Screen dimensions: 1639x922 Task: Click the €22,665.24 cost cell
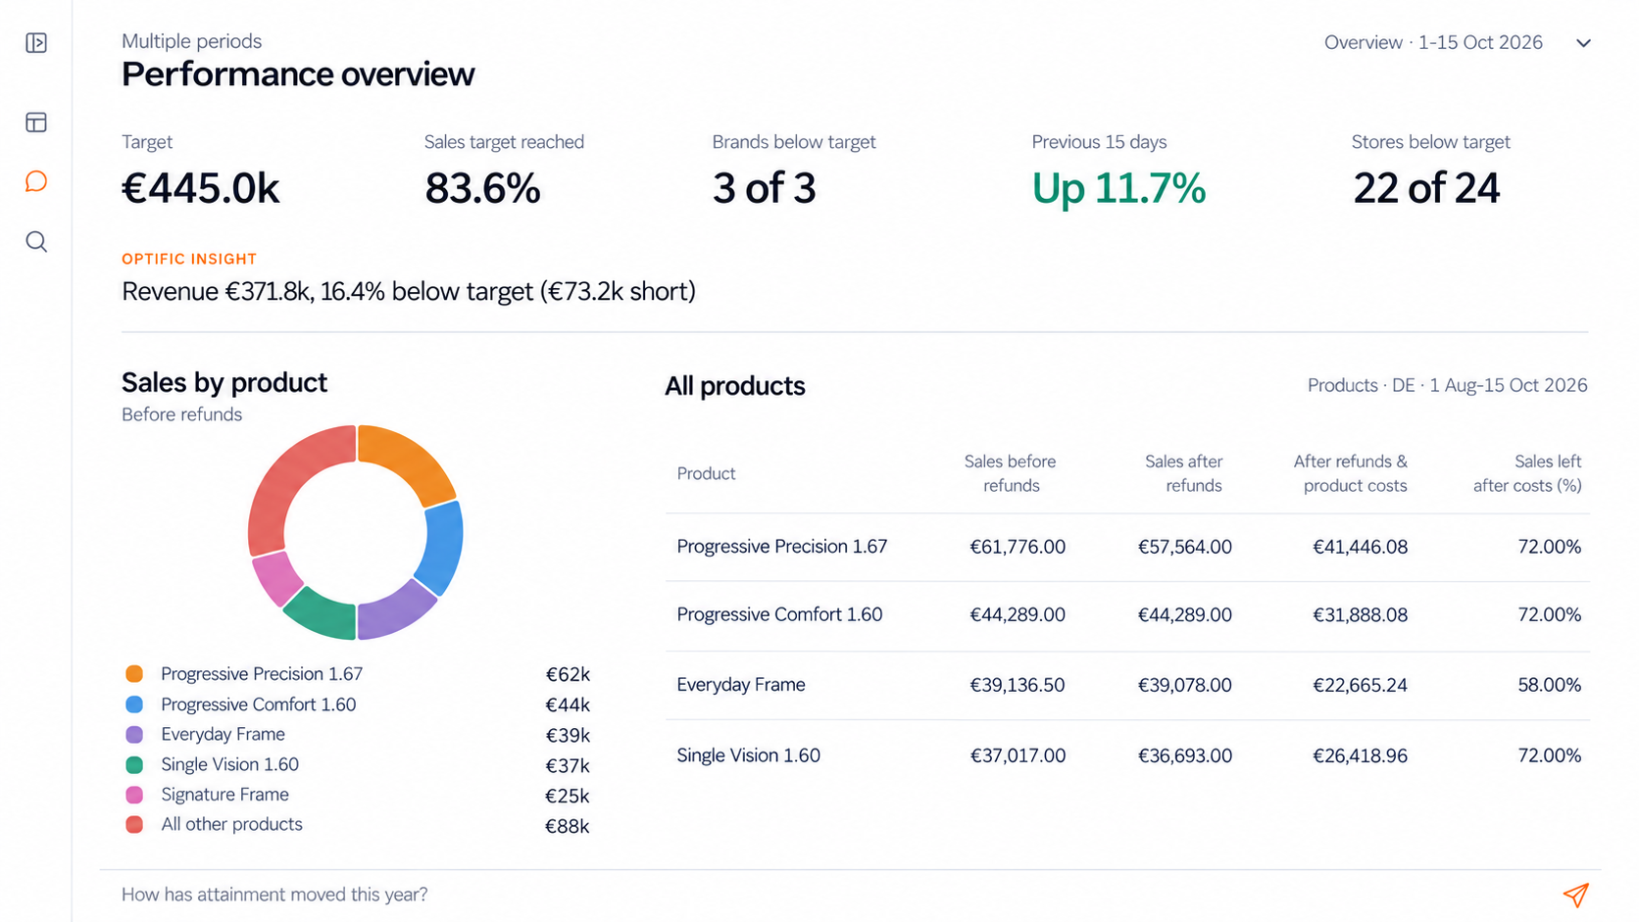coord(1360,685)
